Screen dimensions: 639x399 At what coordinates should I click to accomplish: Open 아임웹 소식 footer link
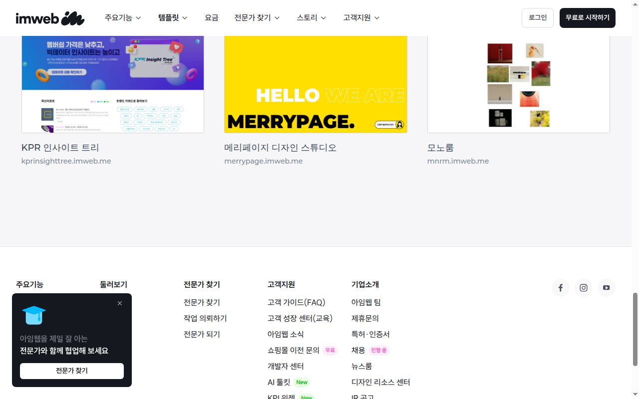(286, 334)
